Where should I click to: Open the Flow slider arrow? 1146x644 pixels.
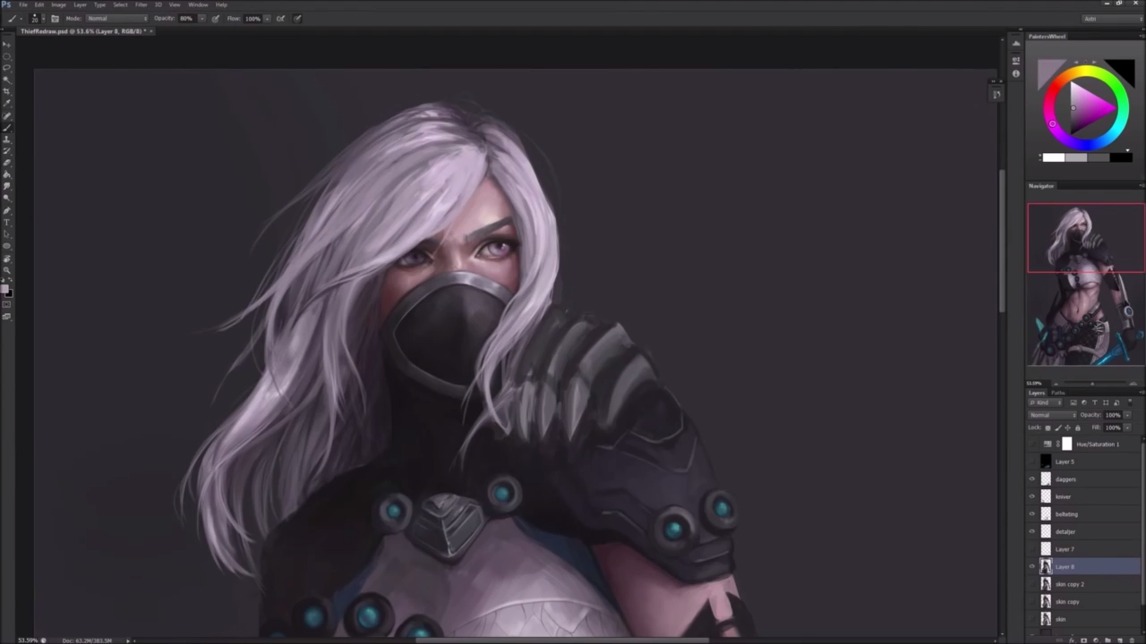pos(268,18)
